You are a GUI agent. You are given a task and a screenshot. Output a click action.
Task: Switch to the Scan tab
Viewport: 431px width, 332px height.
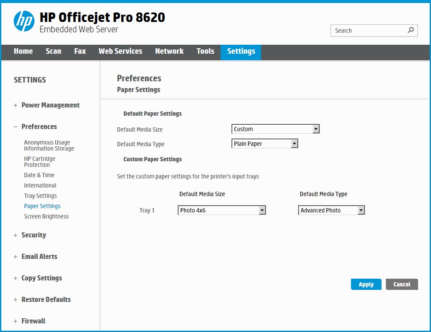(53, 51)
